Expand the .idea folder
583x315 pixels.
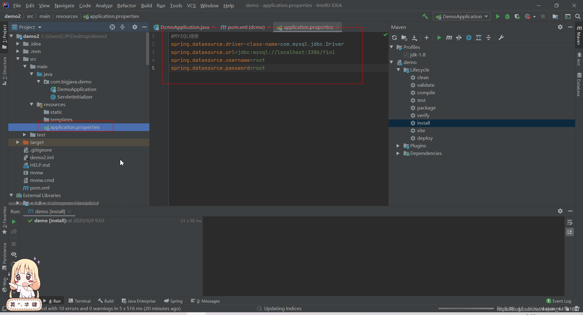[x=18, y=44]
